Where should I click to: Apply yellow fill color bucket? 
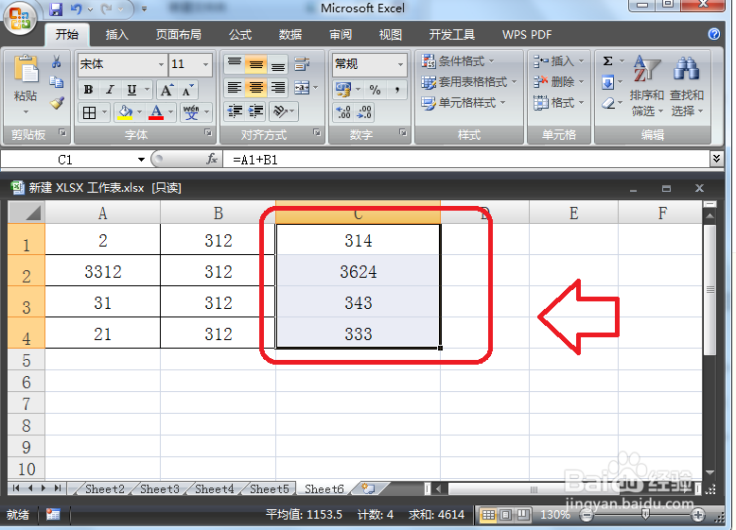[x=125, y=112]
